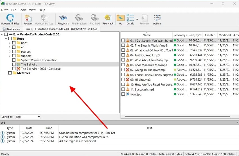The image size is (239, 156).
Task: Click the Metafiles folder icon
Action: pyautogui.click(x=15, y=73)
